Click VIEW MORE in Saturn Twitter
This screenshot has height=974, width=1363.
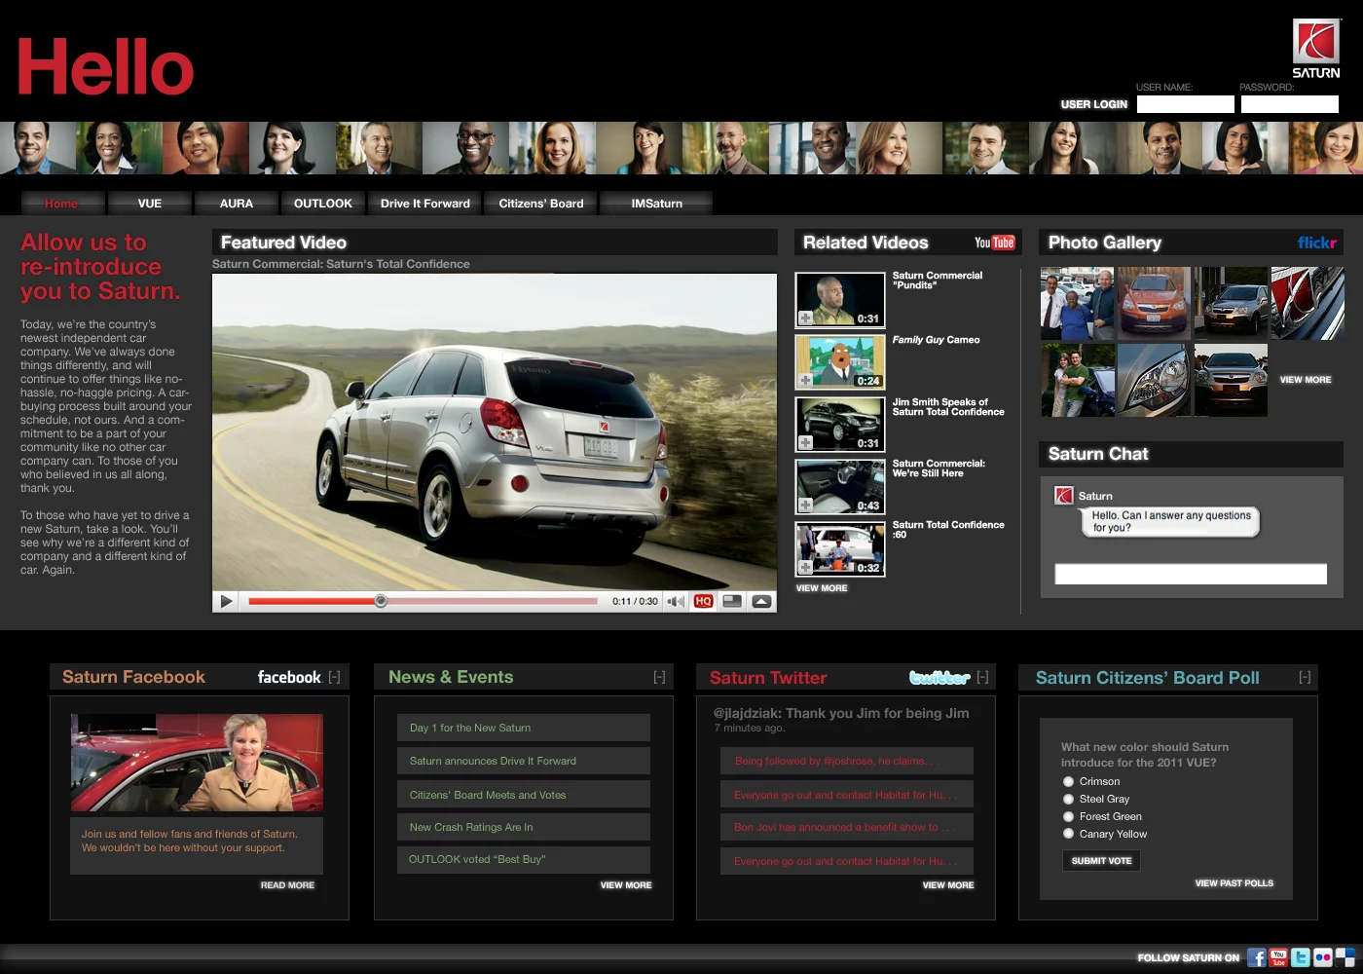click(x=948, y=885)
